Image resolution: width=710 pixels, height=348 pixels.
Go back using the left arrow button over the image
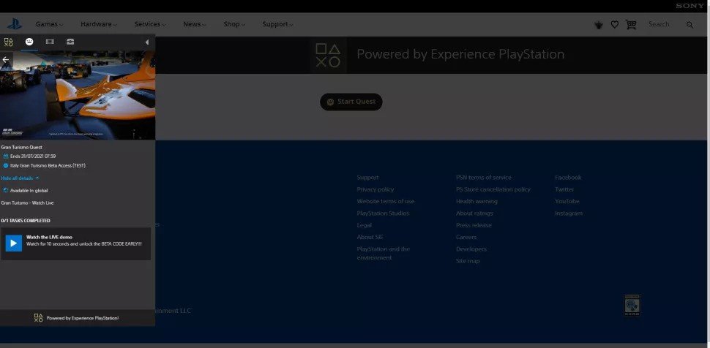coord(6,60)
